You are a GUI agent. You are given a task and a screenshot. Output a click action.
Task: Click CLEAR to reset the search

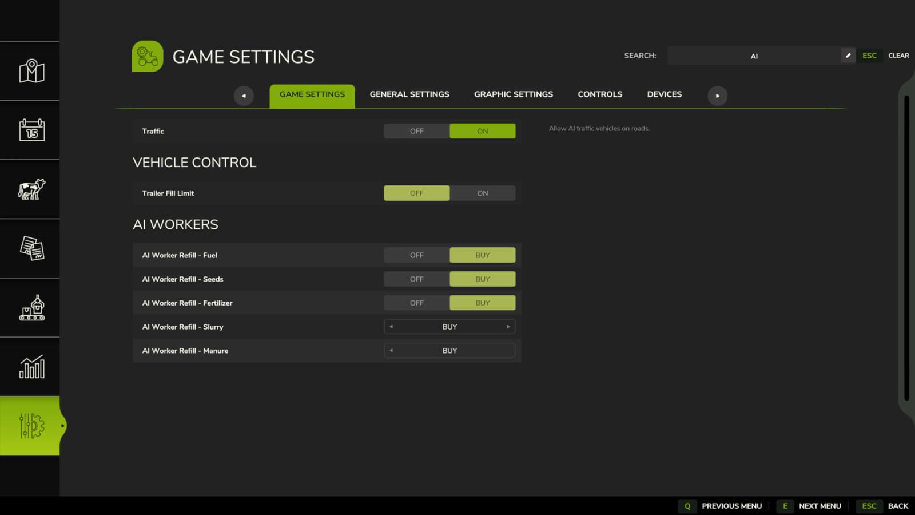click(898, 56)
